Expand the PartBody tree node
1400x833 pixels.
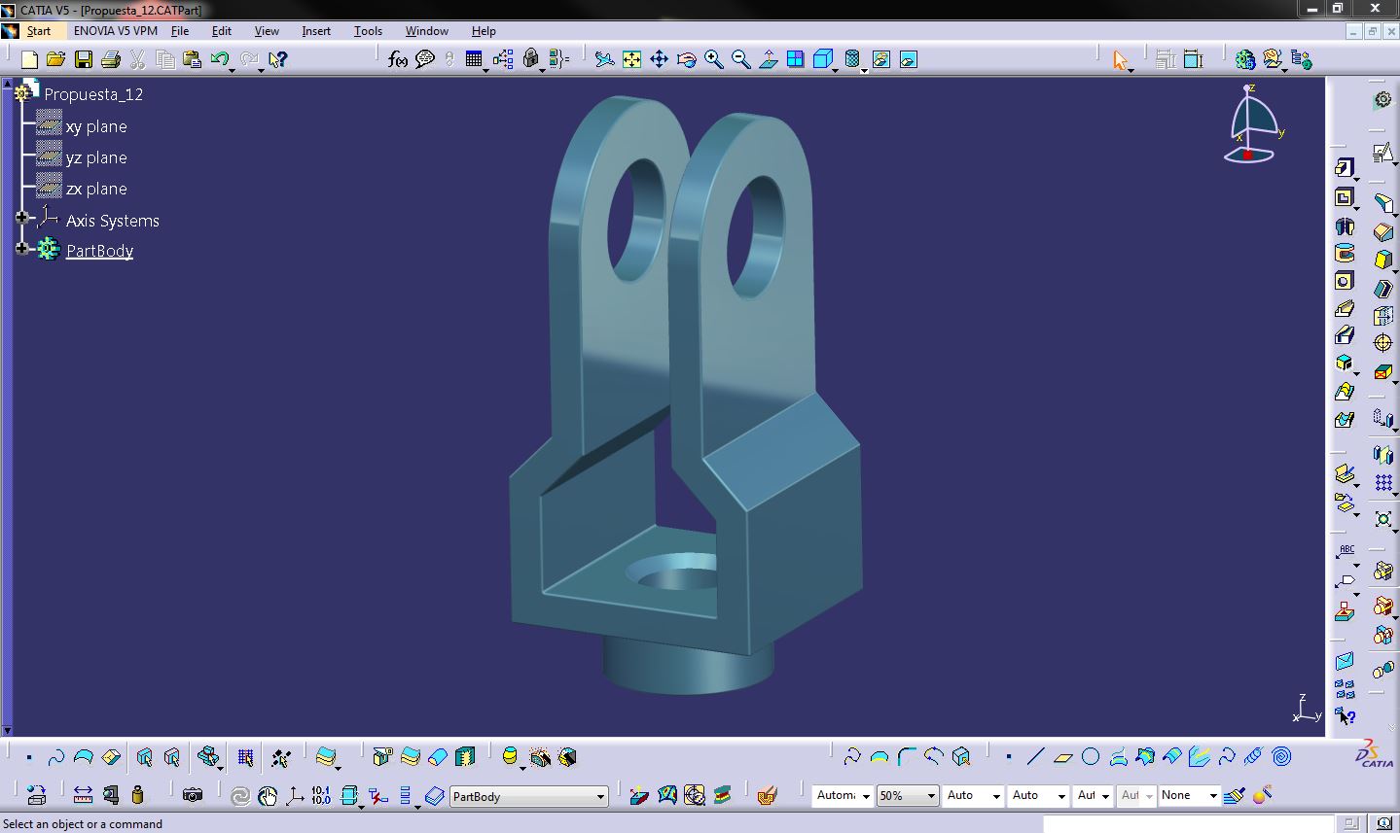tap(22, 249)
